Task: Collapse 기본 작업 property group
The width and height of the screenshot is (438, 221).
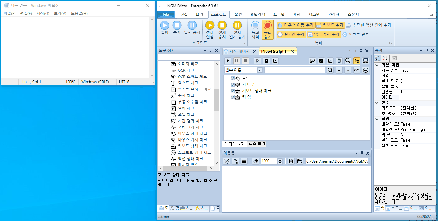Action: pyautogui.click(x=377, y=65)
